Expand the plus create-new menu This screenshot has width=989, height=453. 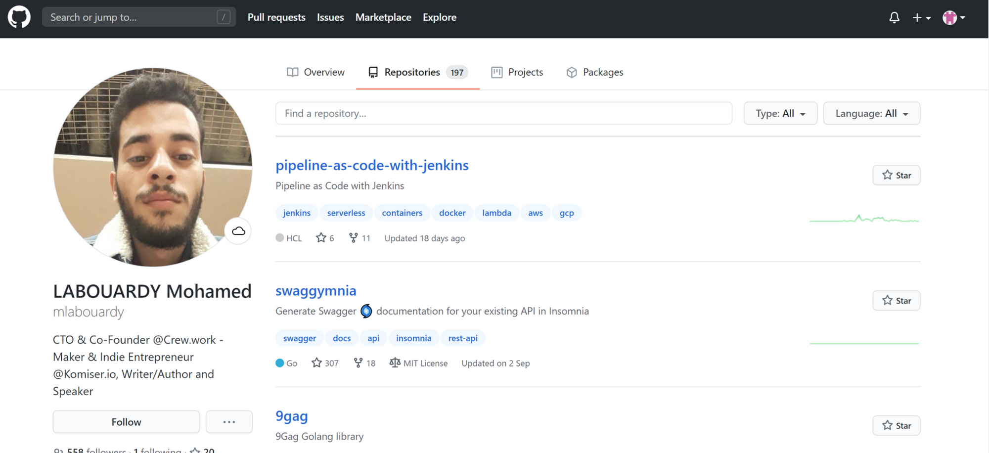click(x=921, y=18)
